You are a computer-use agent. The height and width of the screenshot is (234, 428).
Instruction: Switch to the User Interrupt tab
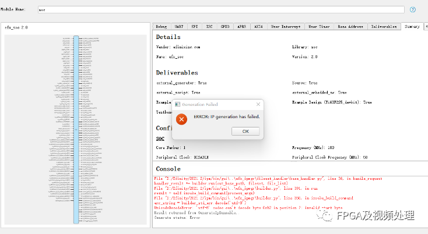tap(286, 27)
